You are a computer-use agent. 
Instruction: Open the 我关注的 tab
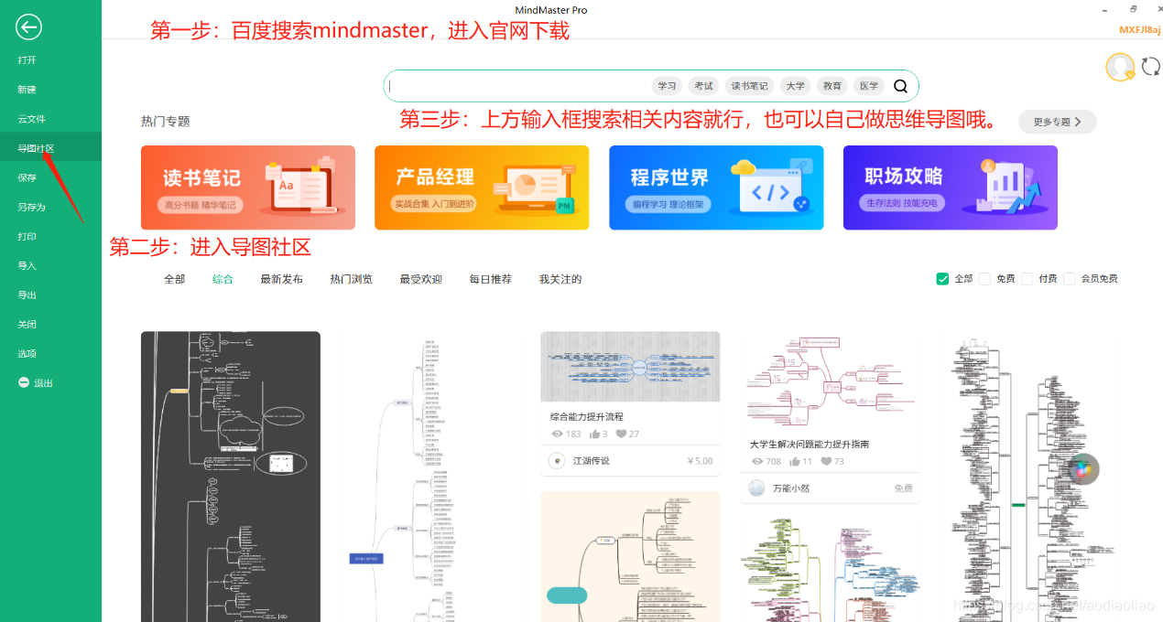[560, 279]
